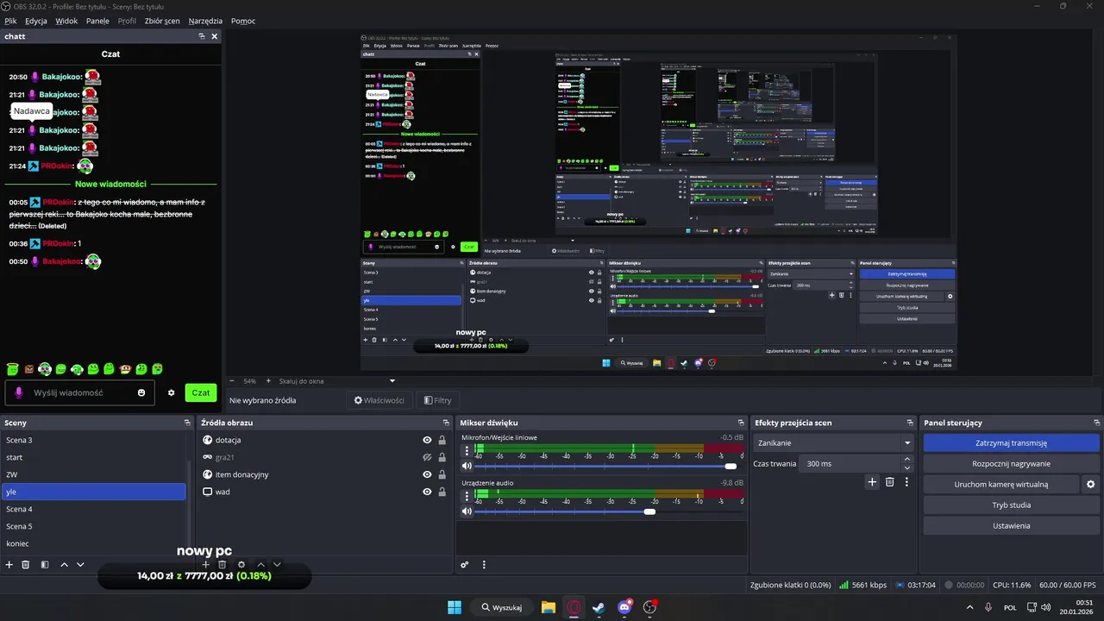Move the selected source up

pyautogui.click(x=260, y=565)
